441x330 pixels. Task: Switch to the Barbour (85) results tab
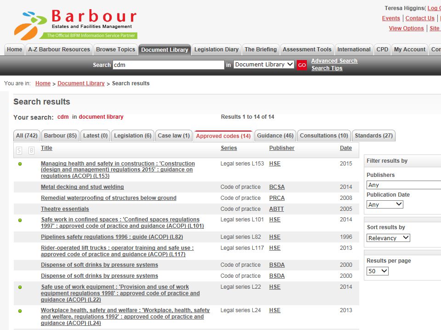point(60,136)
